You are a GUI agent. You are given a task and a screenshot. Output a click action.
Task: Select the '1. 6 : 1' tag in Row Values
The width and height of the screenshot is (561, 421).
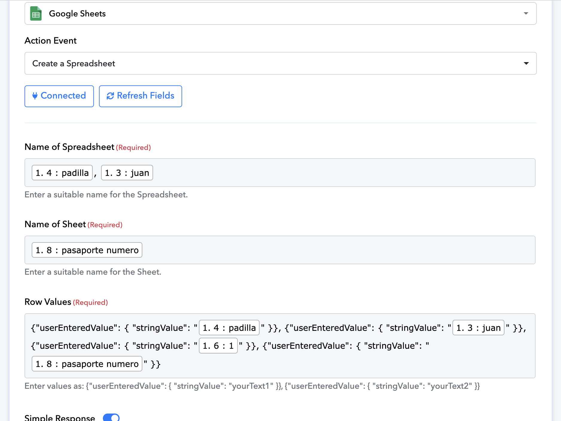(x=218, y=345)
